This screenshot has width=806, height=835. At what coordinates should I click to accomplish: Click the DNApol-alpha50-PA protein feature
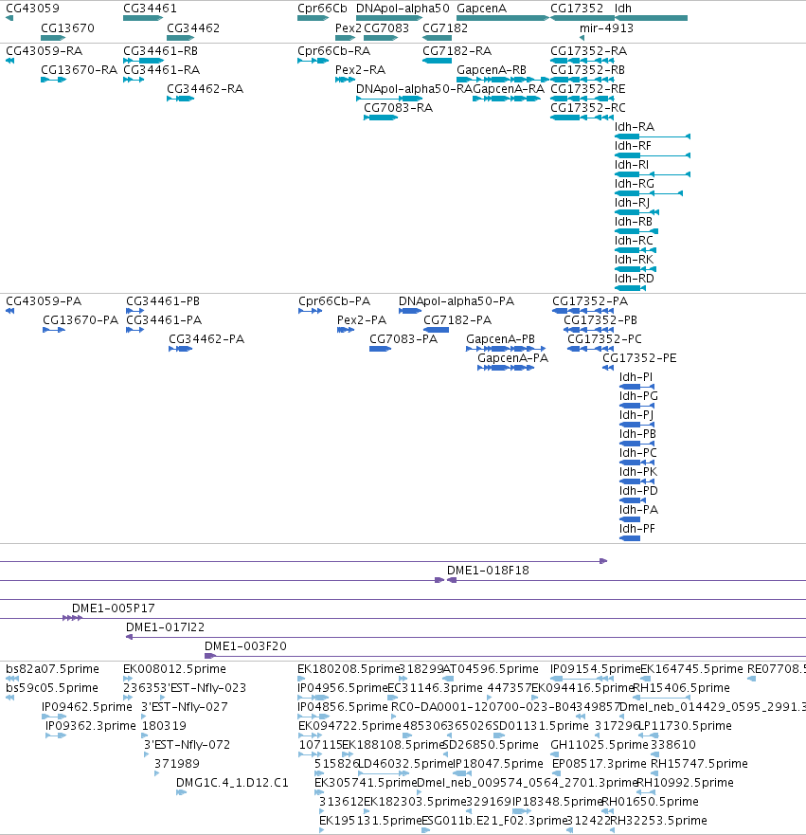410,311
